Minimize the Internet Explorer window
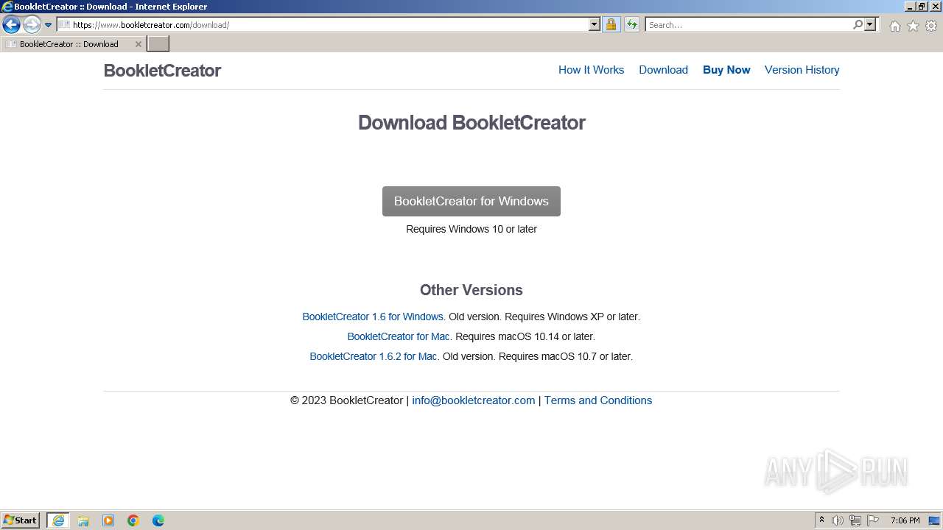This screenshot has height=530, width=943. click(x=910, y=7)
